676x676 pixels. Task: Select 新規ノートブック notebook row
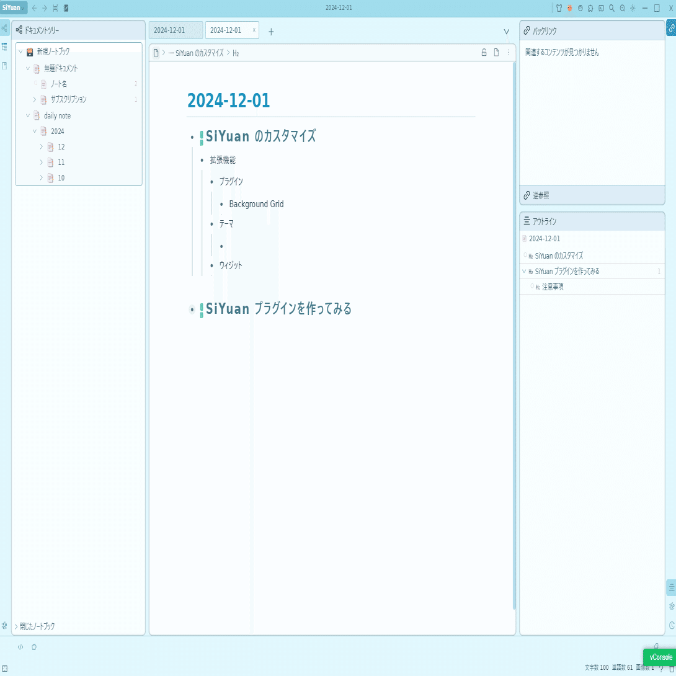79,51
